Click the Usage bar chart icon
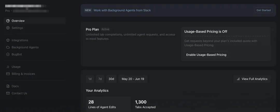Screen dimensions: 280x112 8,67
